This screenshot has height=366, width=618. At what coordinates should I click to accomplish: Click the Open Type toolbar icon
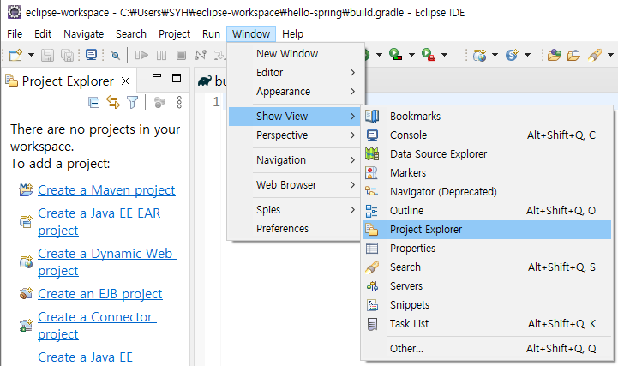(x=555, y=55)
